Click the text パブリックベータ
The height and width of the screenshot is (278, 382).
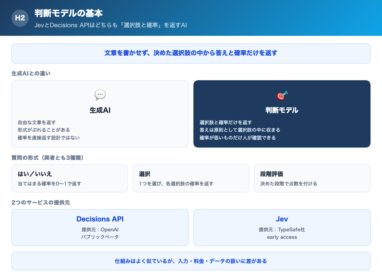pyautogui.click(x=100, y=237)
